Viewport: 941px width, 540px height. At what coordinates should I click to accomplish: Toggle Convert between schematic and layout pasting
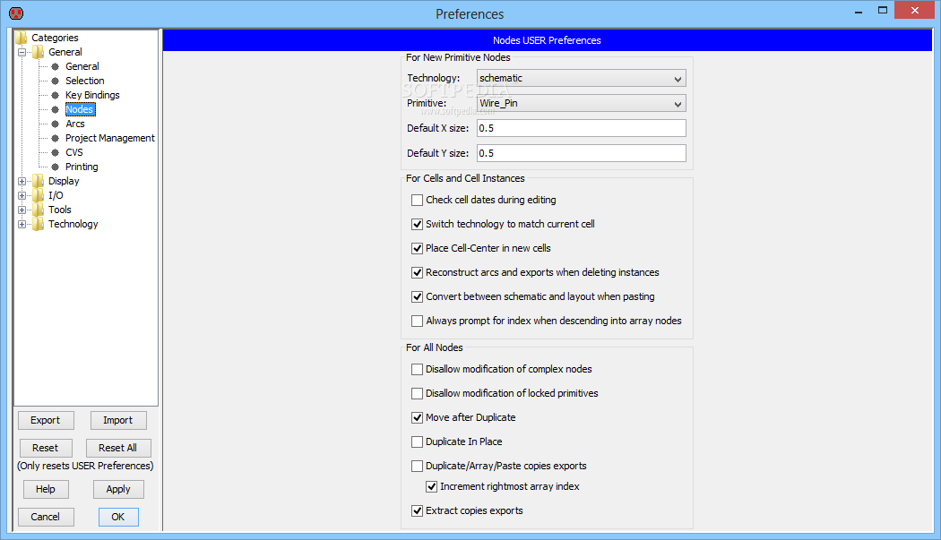click(417, 297)
